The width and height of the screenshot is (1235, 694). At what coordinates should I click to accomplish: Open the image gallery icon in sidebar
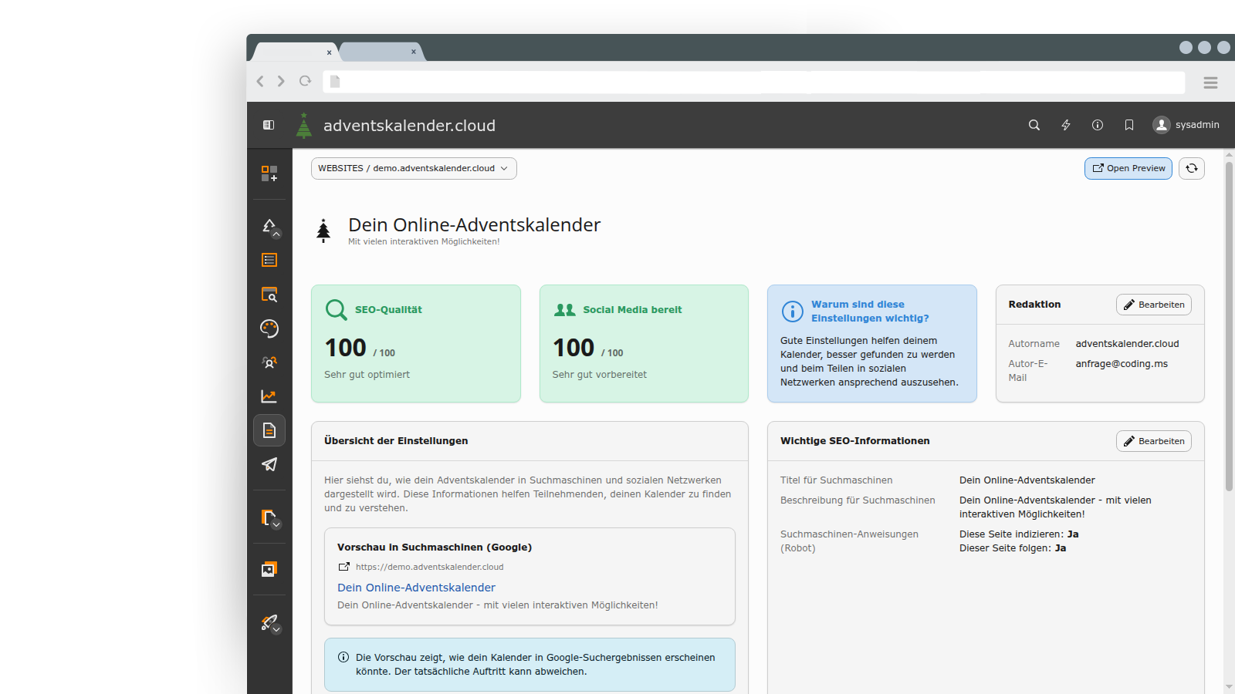(269, 569)
